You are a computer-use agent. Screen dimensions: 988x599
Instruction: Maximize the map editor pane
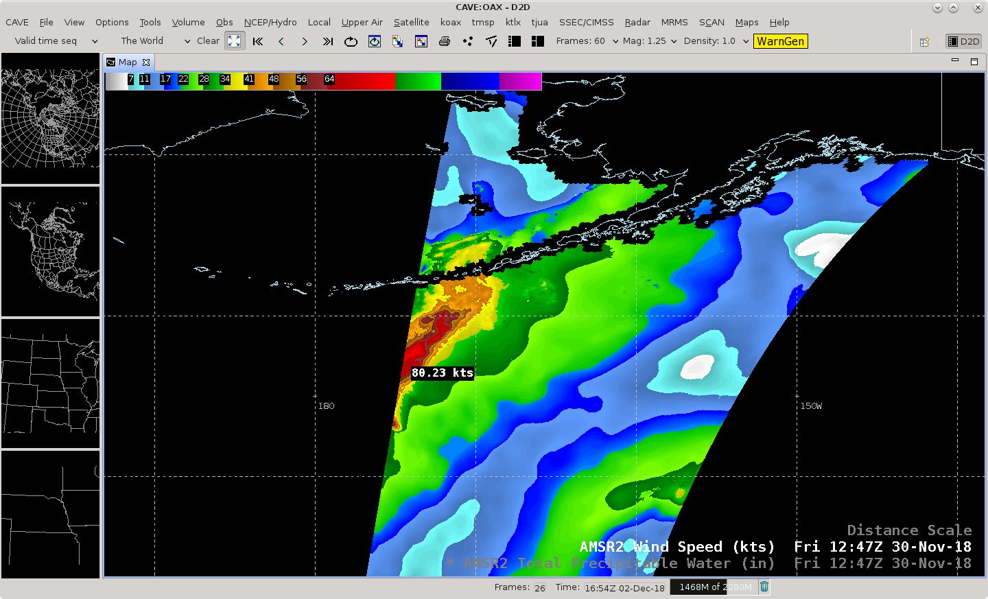pyautogui.click(x=974, y=61)
